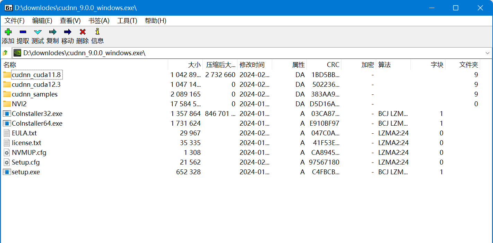Select the EULA.txt file
The height and width of the screenshot is (243, 493).
pos(24,133)
